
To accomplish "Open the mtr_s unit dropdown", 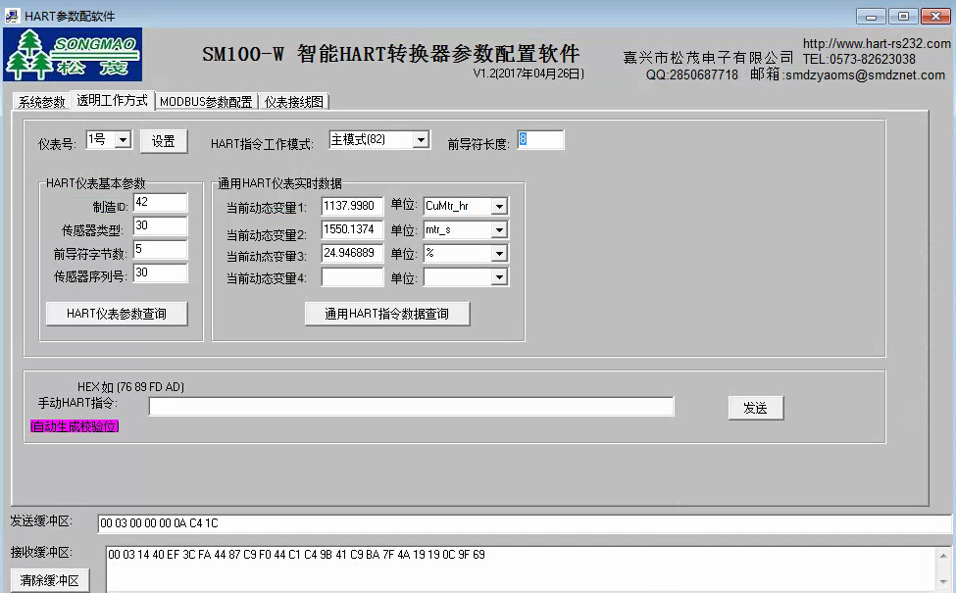I will (x=499, y=229).
